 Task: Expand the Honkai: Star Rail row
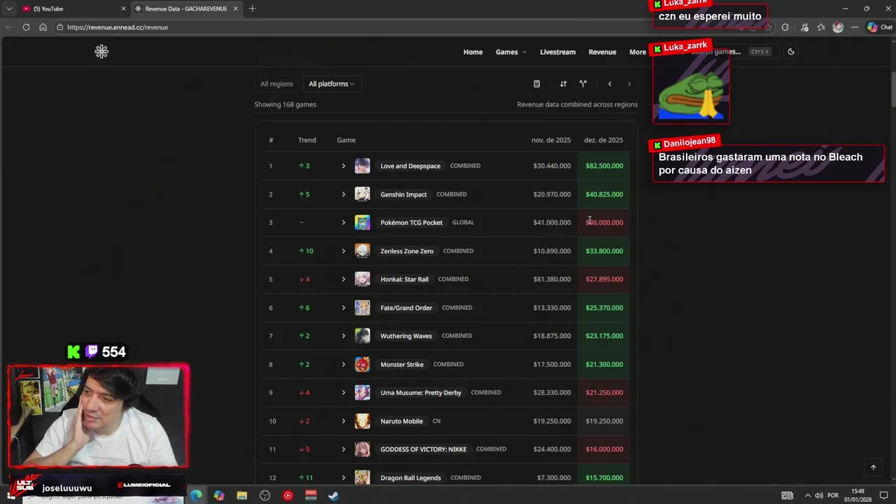pyautogui.click(x=344, y=279)
